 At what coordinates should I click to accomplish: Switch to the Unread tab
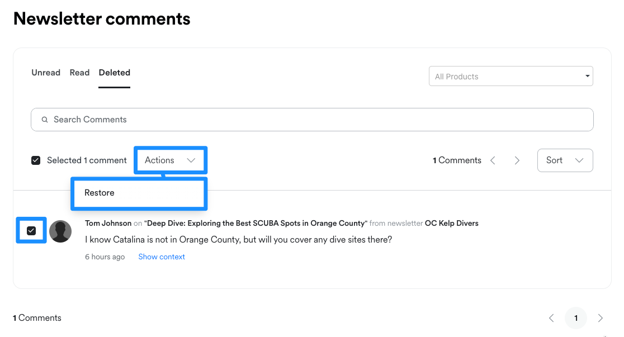coord(46,73)
